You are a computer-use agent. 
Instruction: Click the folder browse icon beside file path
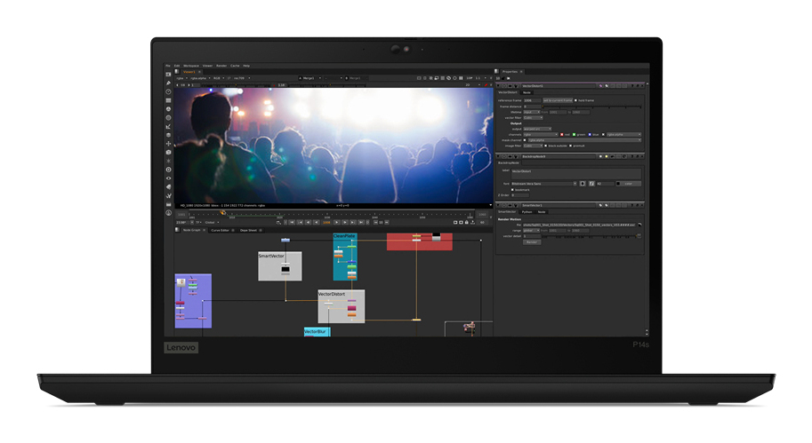coord(639,225)
